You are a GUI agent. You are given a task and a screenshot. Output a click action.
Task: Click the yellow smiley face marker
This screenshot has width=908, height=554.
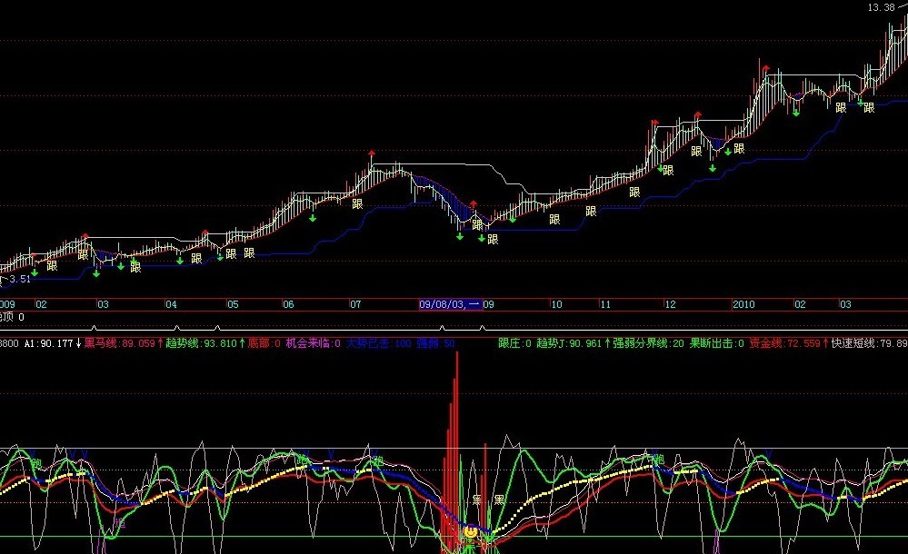(x=471, y=530)
